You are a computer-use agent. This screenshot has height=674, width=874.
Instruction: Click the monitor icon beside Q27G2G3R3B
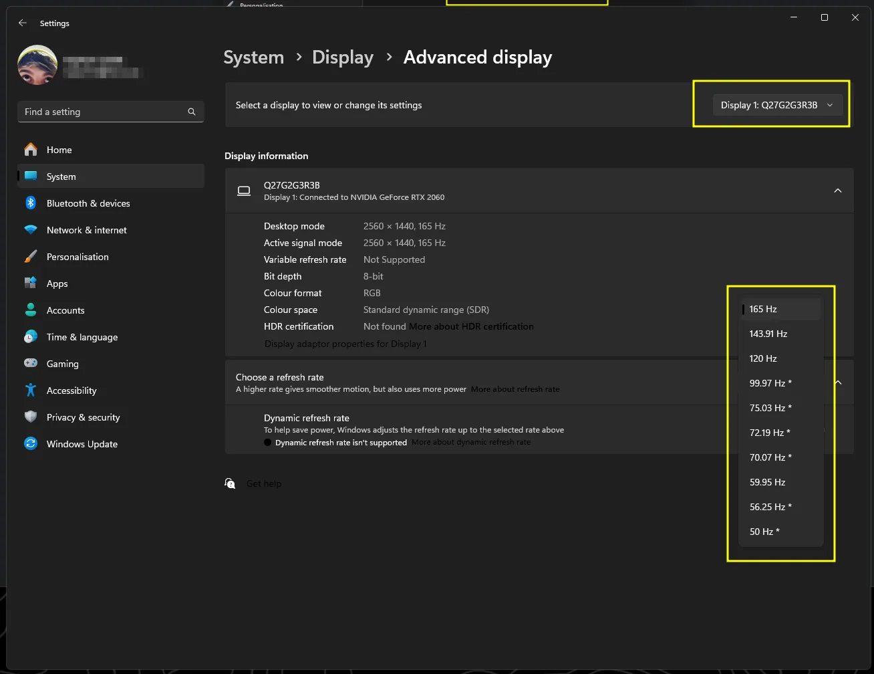point(244,191)
